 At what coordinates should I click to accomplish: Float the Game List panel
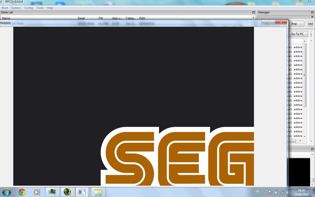(253, 12)
